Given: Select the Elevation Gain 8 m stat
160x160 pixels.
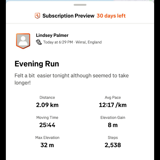Looking at the screenshot, I should 113,125.
